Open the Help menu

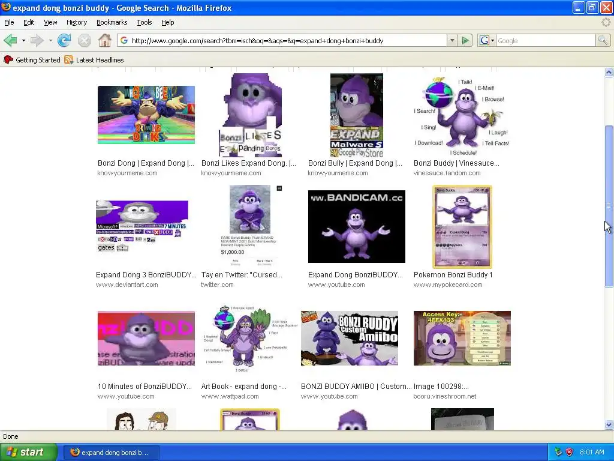[x=168, y=22]
